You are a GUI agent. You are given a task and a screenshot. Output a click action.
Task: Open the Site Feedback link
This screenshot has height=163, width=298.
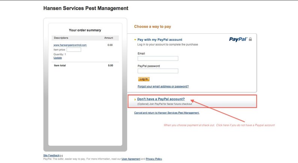51,156
